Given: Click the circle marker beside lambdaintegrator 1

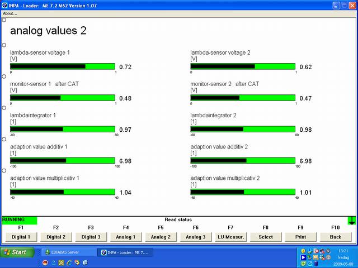Looking at the screenshot, I should [4, 108].
